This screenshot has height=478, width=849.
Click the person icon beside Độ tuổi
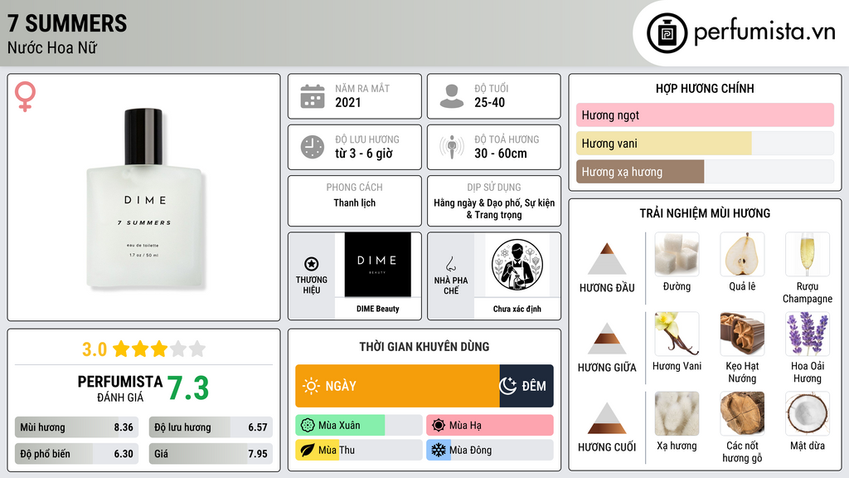point(452,96)
